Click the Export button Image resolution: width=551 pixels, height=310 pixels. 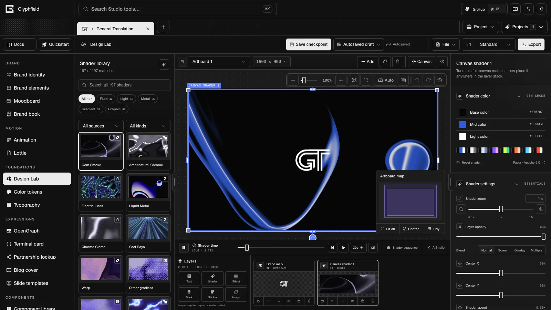pos(531,44)
